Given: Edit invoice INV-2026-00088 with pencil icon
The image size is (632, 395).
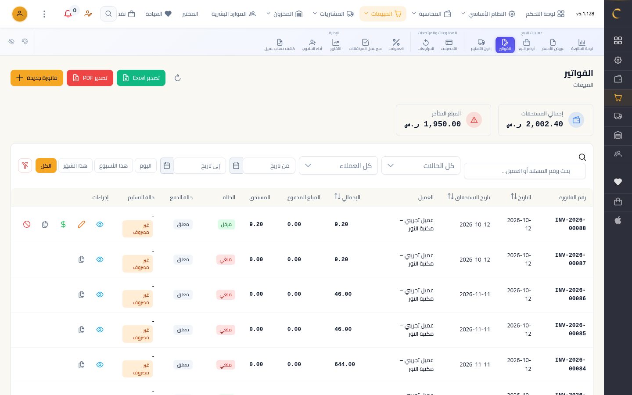Looking at the screenshot, I should tap(82, 224).
